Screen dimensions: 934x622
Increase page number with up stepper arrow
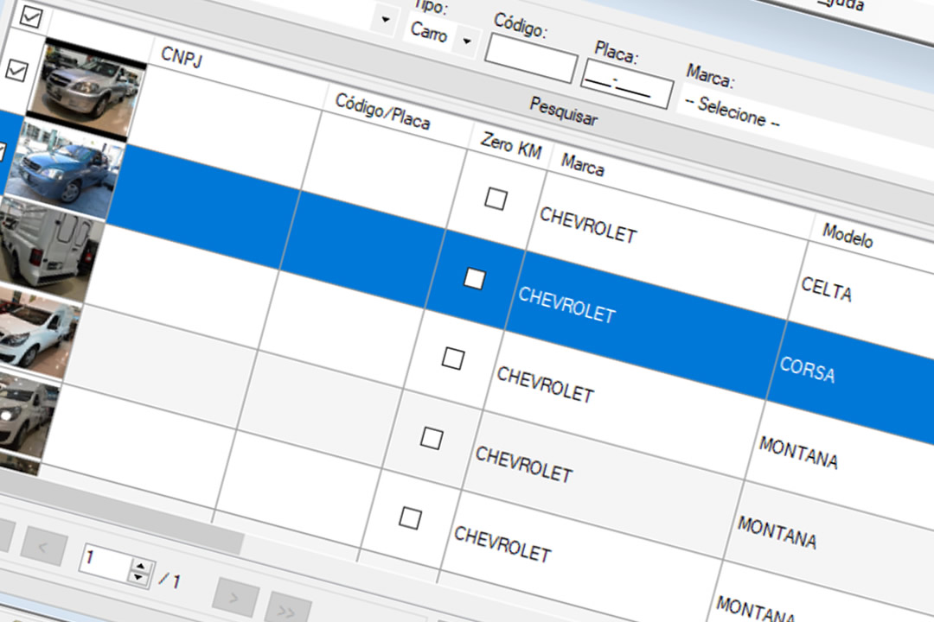click(141, 566)
